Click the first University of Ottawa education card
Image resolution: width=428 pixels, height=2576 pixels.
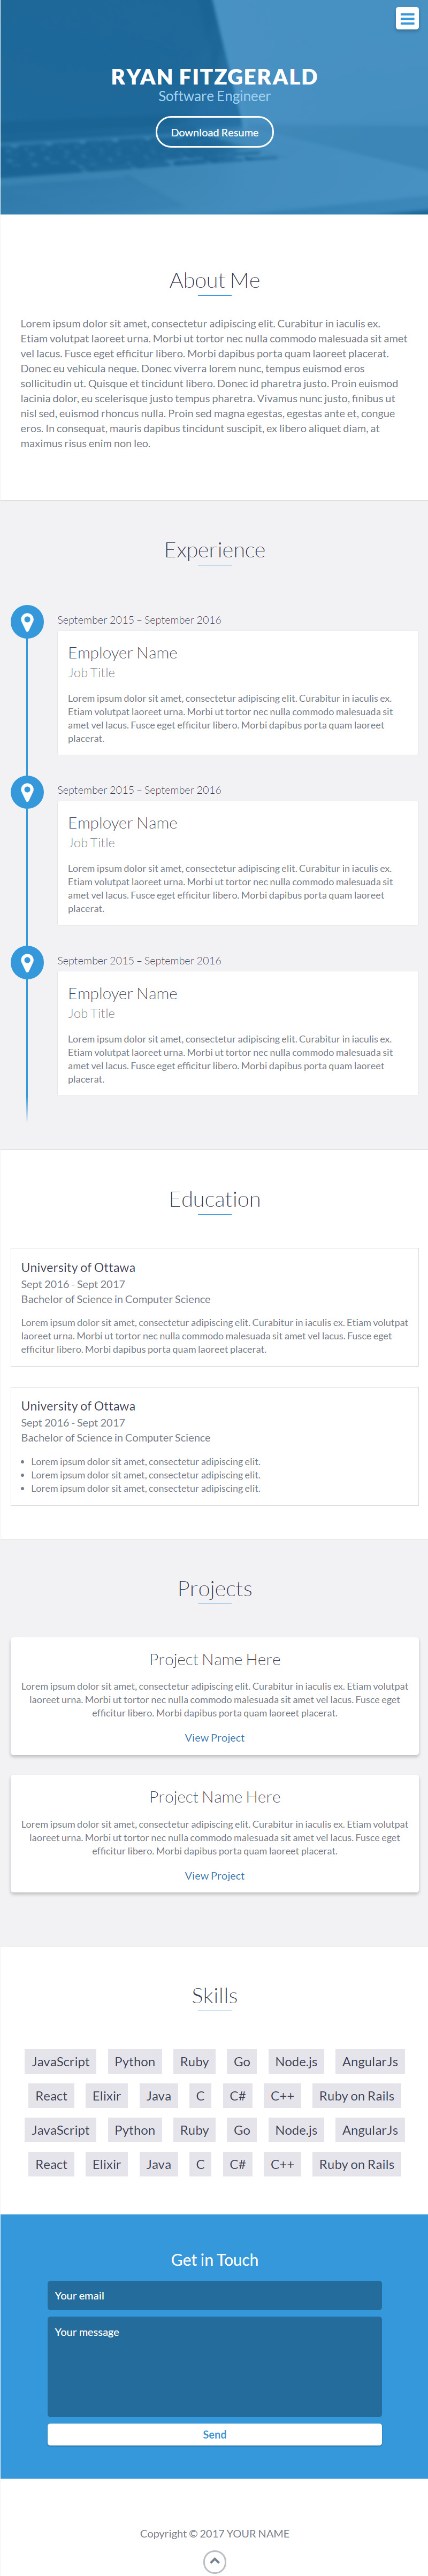point(214,1306)
